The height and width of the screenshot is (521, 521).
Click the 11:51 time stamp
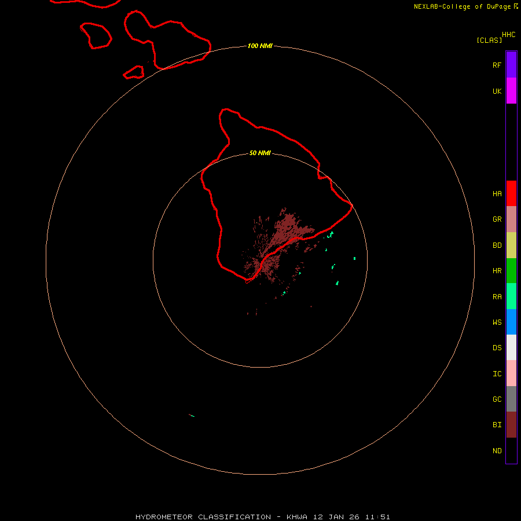(377, 517)
